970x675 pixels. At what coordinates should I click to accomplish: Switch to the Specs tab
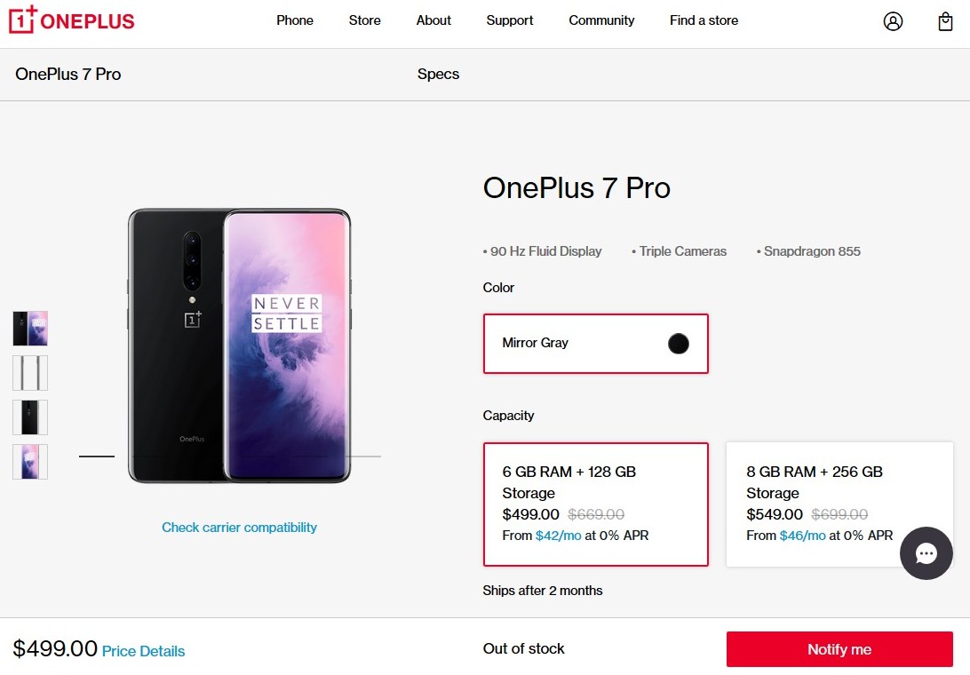tap(438, 75)
